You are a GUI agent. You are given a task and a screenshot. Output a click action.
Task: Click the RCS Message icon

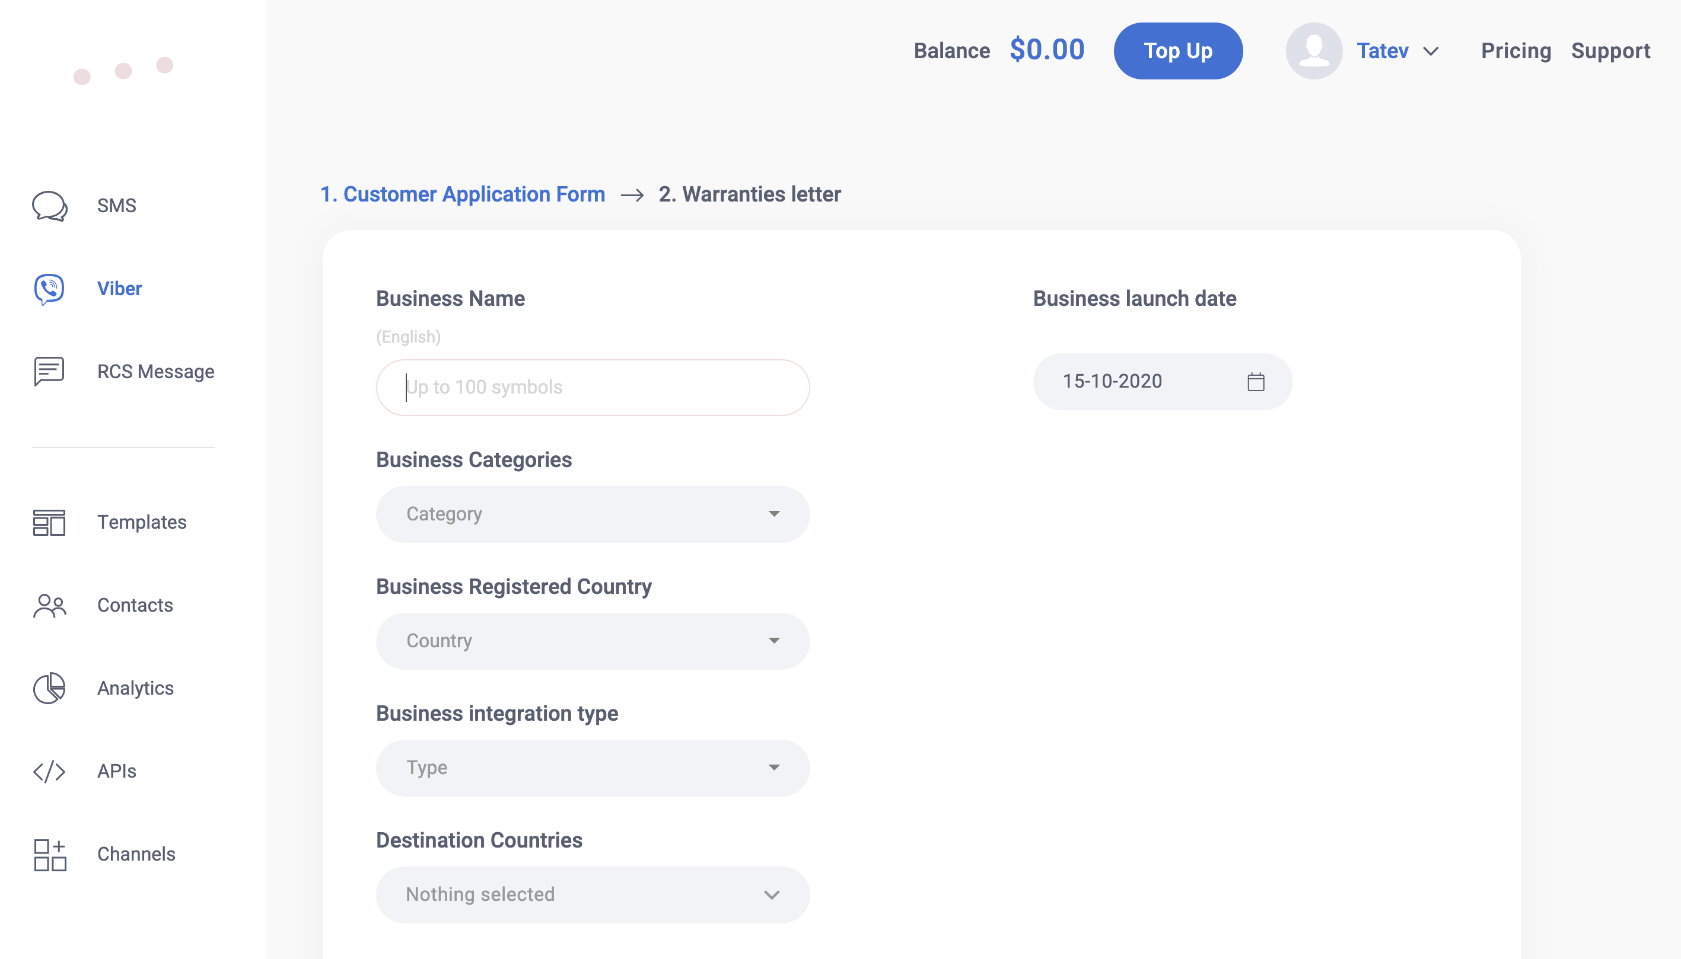coord(49,372)
